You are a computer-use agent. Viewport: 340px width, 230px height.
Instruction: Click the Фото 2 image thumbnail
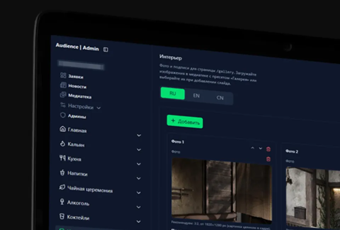pyautogui.click(x=313, y=198)
